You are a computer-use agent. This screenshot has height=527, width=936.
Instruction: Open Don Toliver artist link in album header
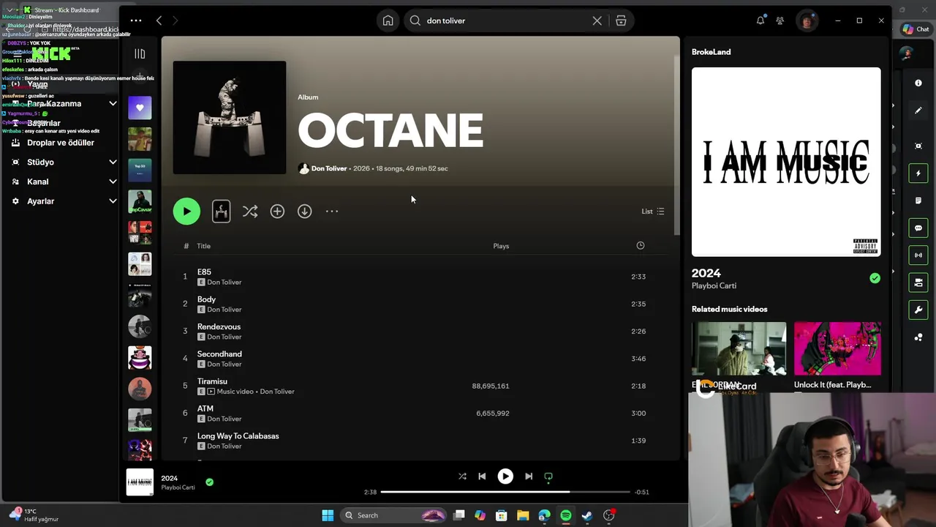click(x=328, y=168)
